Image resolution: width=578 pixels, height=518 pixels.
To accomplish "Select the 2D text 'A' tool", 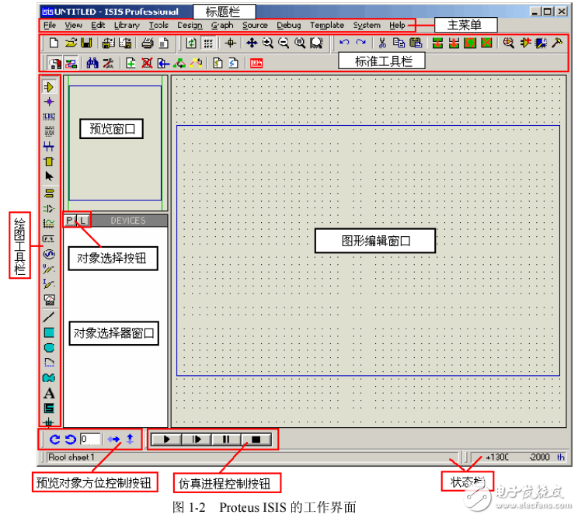I will (x=49, y=394).
